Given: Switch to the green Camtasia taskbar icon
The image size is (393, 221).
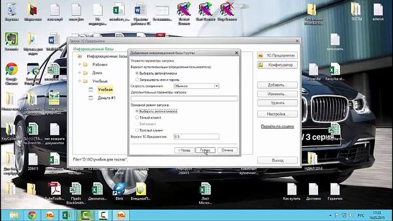Looking at the screenshot, I should click(x=85, y=215).
